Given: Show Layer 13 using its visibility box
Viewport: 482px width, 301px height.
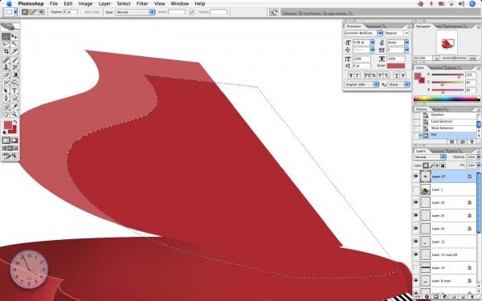Looking at the screenshot, I should (x=416, y=268).
